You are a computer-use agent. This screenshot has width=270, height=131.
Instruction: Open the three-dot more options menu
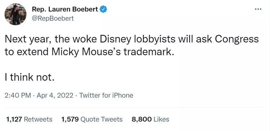coord(258,9)
